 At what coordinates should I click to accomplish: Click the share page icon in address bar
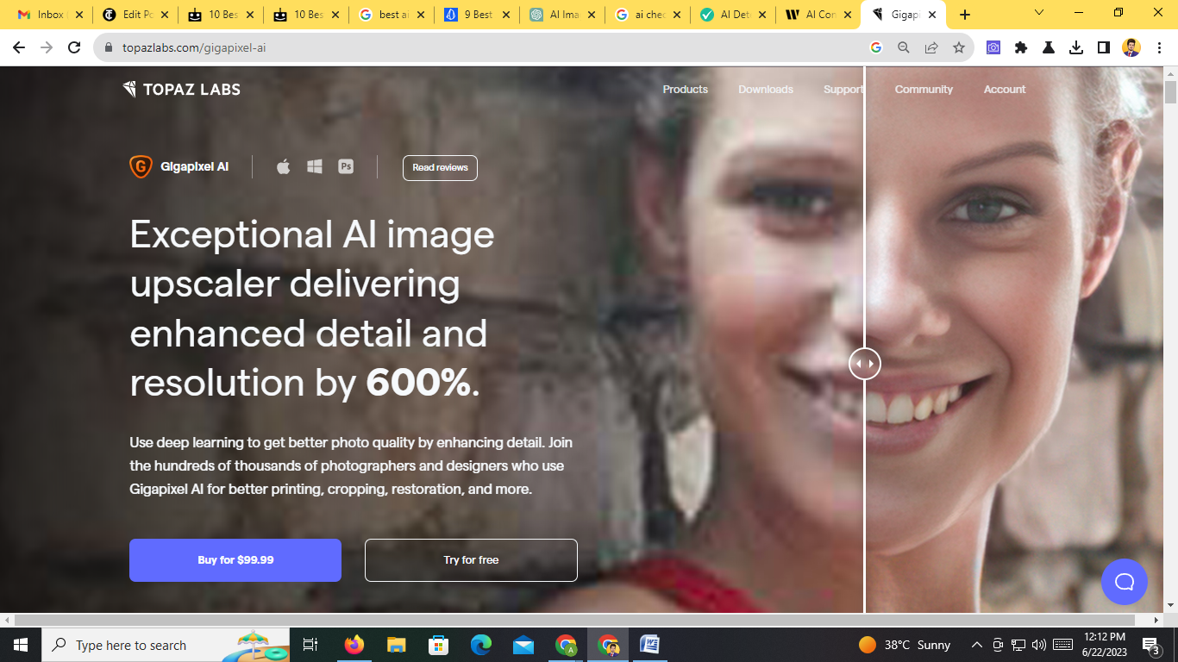point(931,48)
